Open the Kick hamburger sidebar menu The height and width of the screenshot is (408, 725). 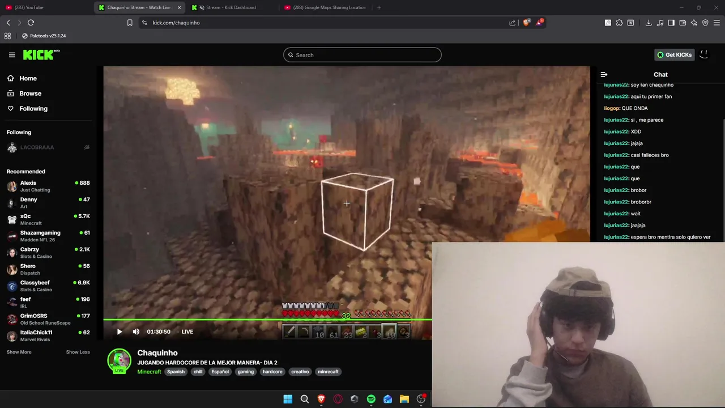point(12,55)
